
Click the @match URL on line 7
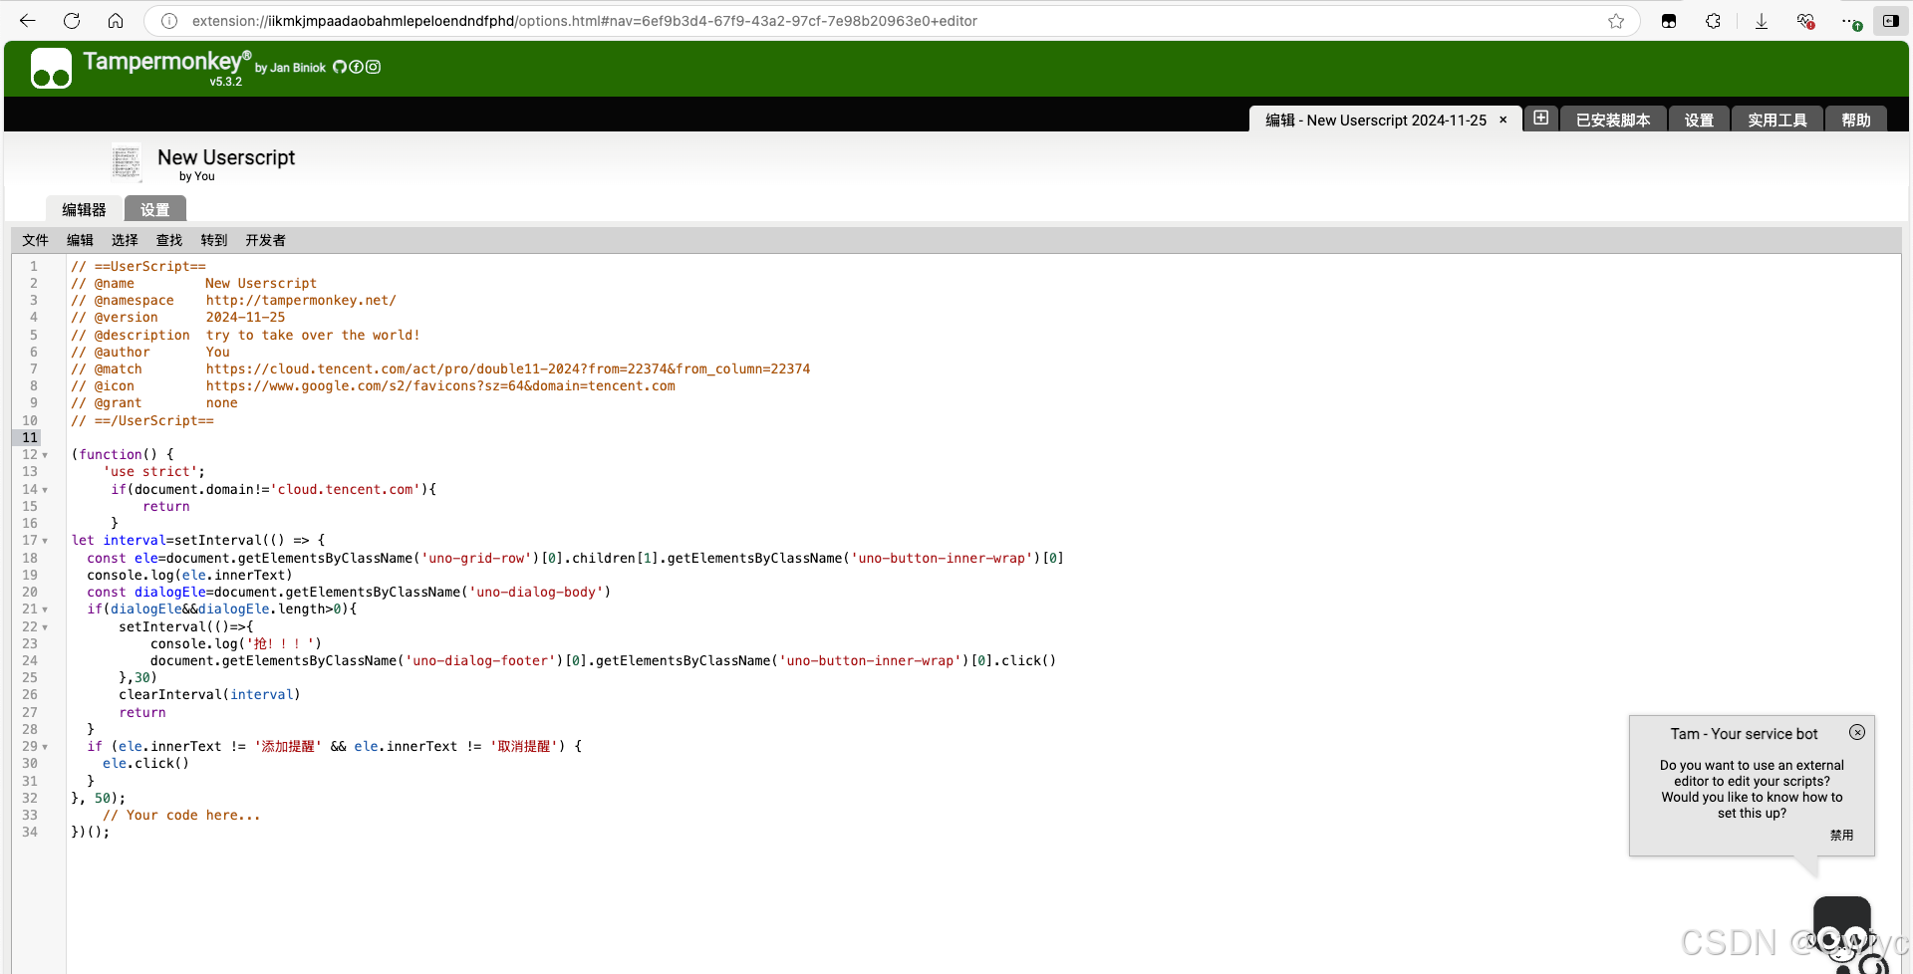(x=508, y=368)
